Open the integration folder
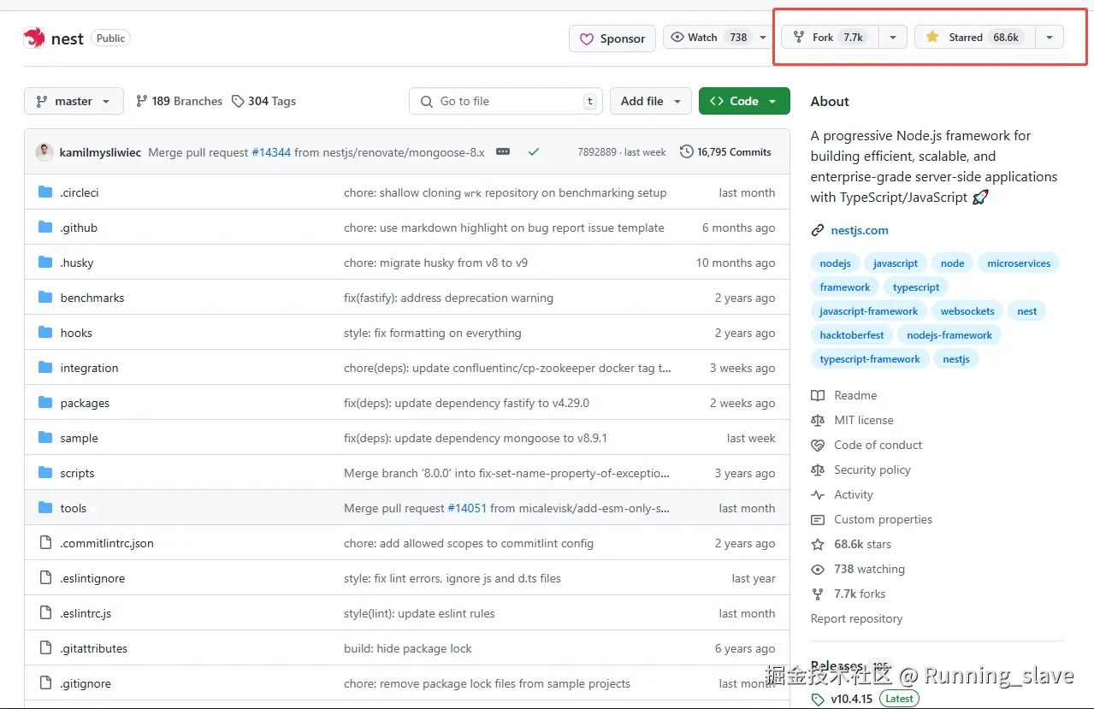Image resolution: width=1094 pixels, height=709 pixels. [89, 368]
